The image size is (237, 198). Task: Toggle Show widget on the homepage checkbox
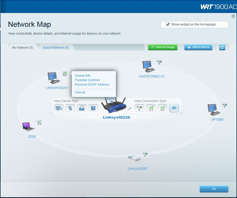168,24
